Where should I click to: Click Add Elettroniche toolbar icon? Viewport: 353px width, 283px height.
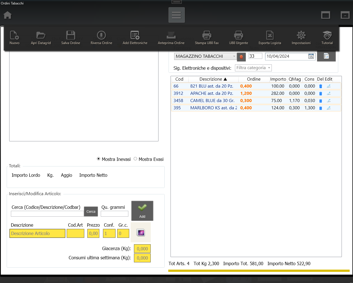(x=135, y=36)
